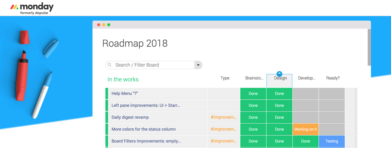The image size is (391, 148).
Task: Open Help Menu "?" item
Action: (125, 93)
